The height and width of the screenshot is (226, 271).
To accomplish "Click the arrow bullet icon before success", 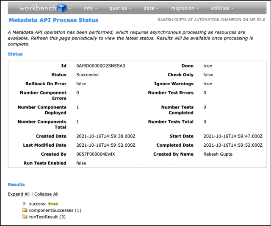I will [25, 204].
